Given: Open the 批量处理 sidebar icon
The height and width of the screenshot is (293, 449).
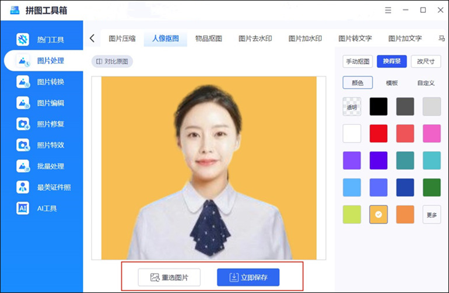Looking at the screenshot, I should pos(23,166).
